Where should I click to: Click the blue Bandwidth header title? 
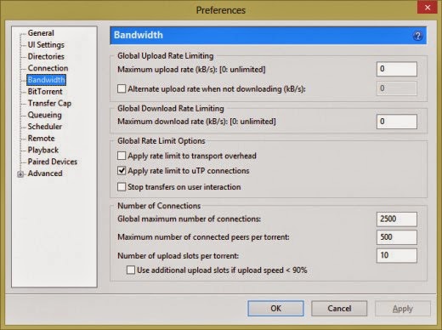coord(139,35)
